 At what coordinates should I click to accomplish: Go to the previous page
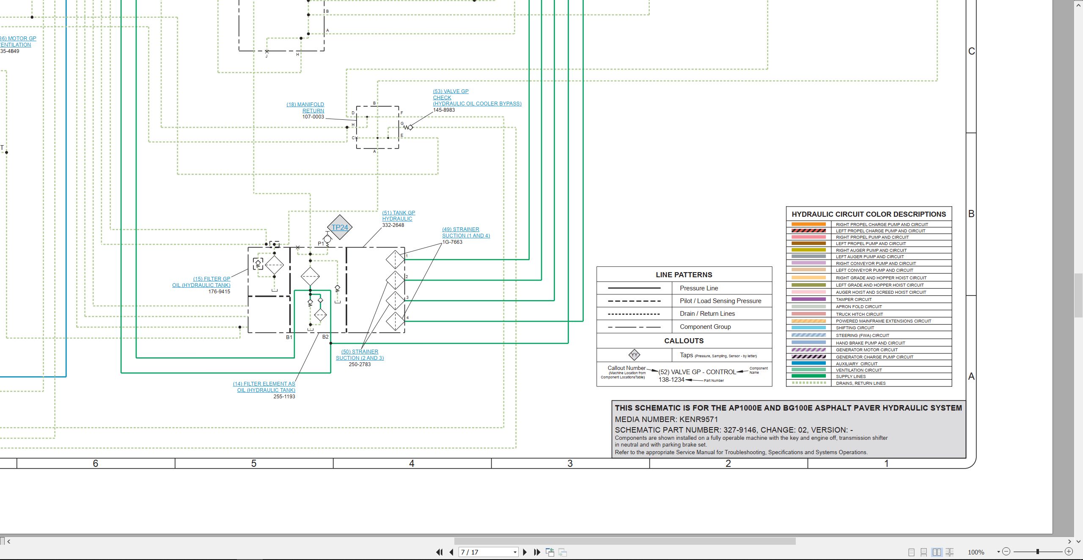point(451,552)
